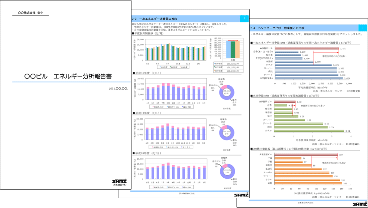Click the SHMZ logo on the cover page
Image resolution: width=368 pixels, height=208 pixels.
pyautogui.click(x=120, y=181)
